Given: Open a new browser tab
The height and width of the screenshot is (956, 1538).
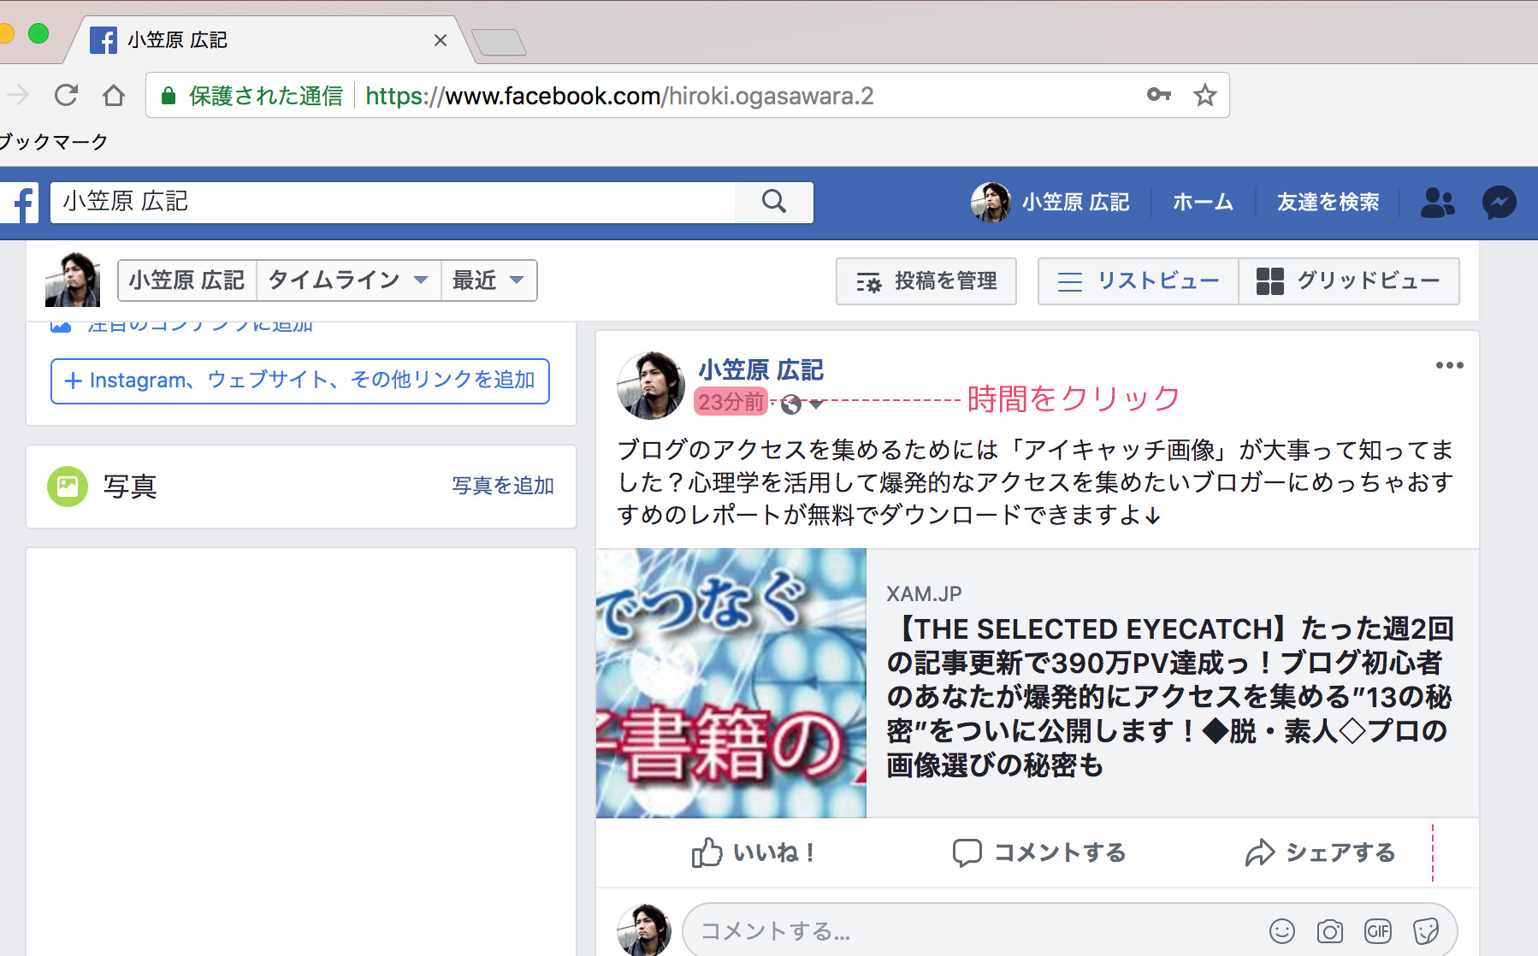Looking at the screenshot, I should (499, 42).
